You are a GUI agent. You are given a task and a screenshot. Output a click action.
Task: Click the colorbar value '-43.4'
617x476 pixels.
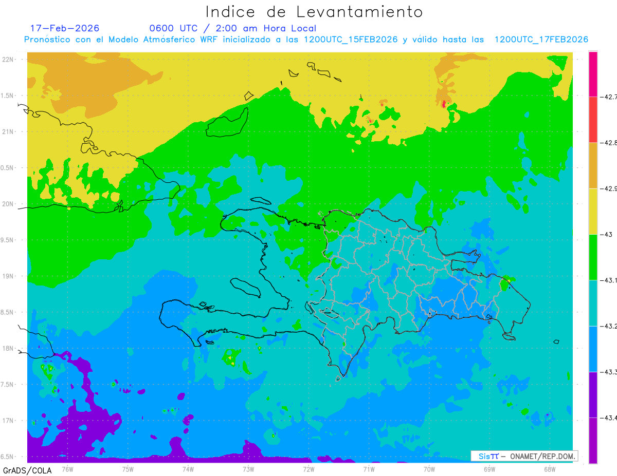(608, 417)
